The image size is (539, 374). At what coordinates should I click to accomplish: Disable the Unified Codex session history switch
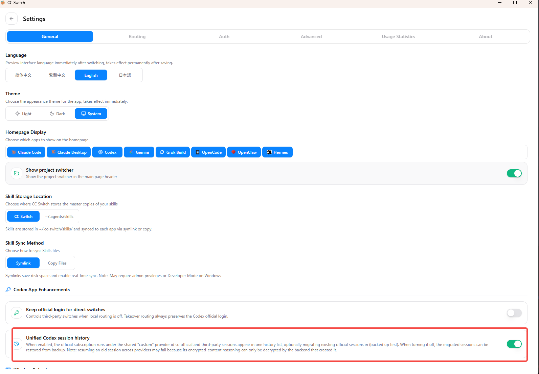coord(514,344)
